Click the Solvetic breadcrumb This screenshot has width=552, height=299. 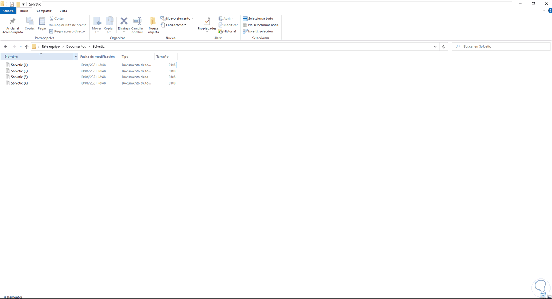(99, 47)
